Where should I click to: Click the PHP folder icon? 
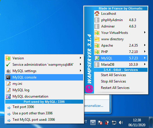[x=97, y=52]
